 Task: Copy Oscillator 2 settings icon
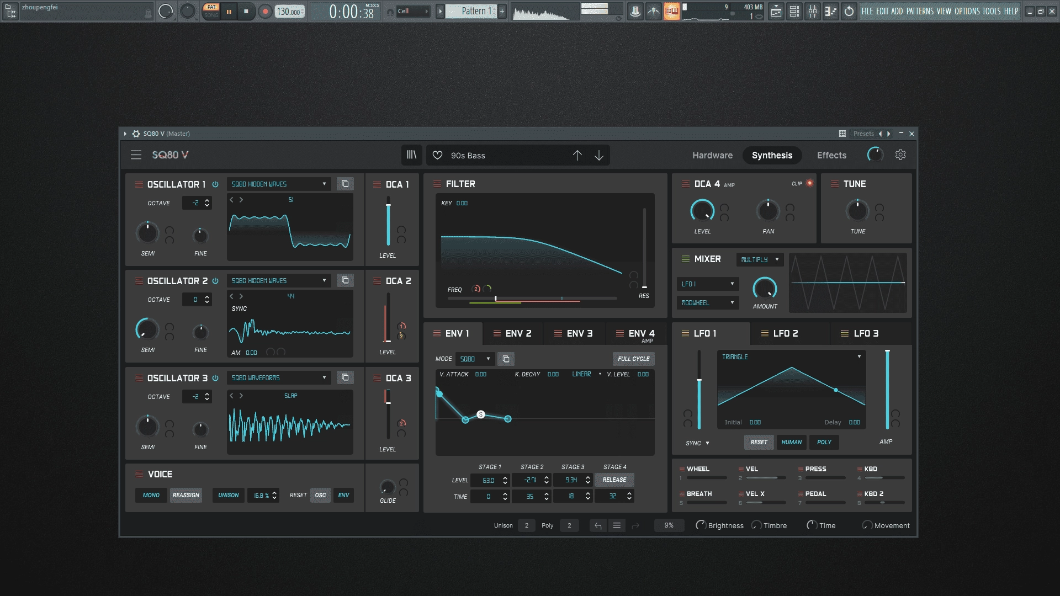[345, 280]
